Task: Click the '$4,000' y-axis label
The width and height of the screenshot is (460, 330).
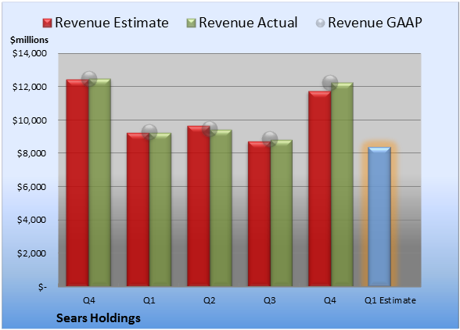Action: tap(31, 220)
